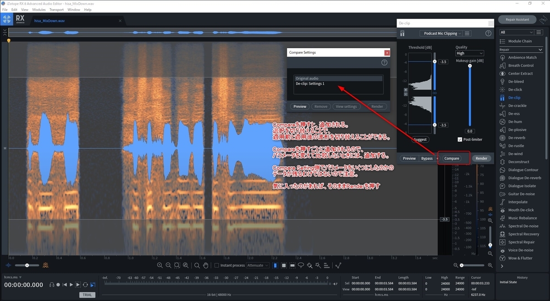Open the File menu
The image size is (550, 301).
(5, 10)
